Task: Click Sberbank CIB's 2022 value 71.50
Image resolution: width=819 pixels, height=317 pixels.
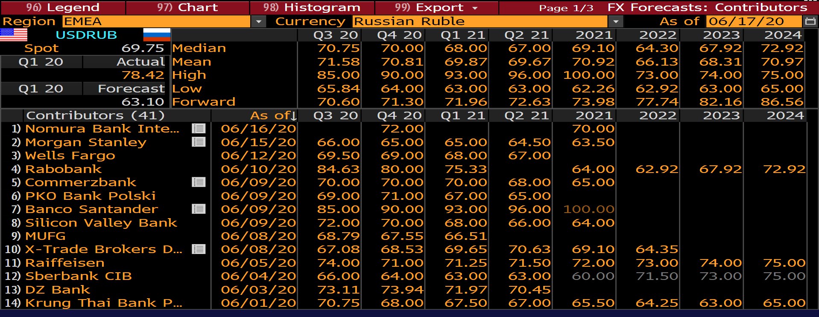Action: [657, 276]
